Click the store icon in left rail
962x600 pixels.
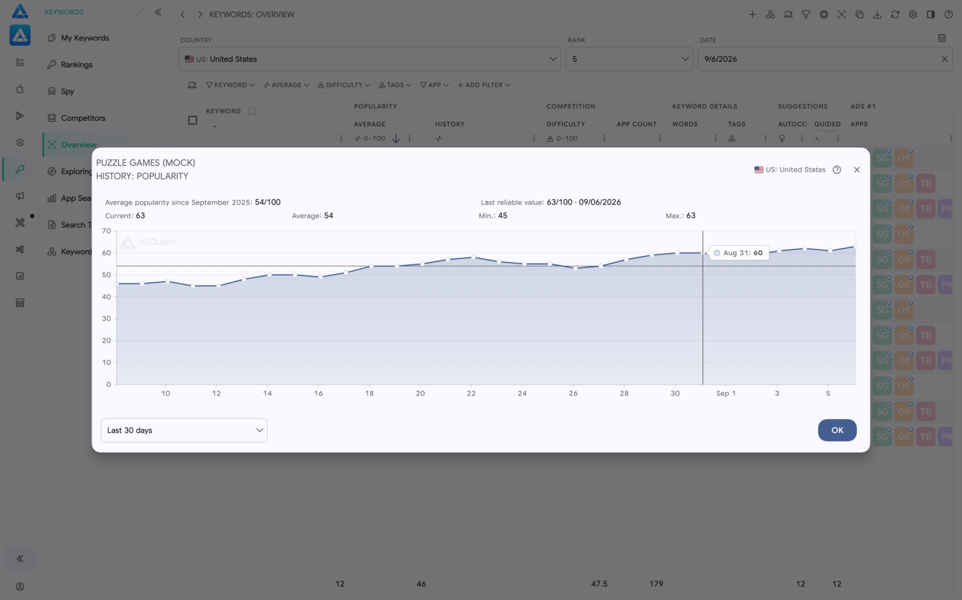[20, 303]
